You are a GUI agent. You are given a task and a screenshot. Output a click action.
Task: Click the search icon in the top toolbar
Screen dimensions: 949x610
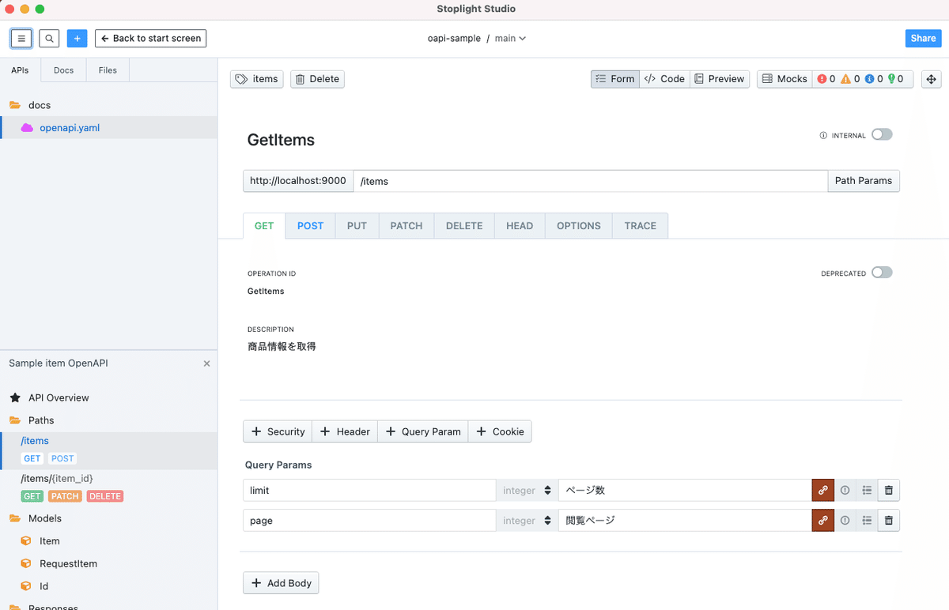tap(47, 38)
